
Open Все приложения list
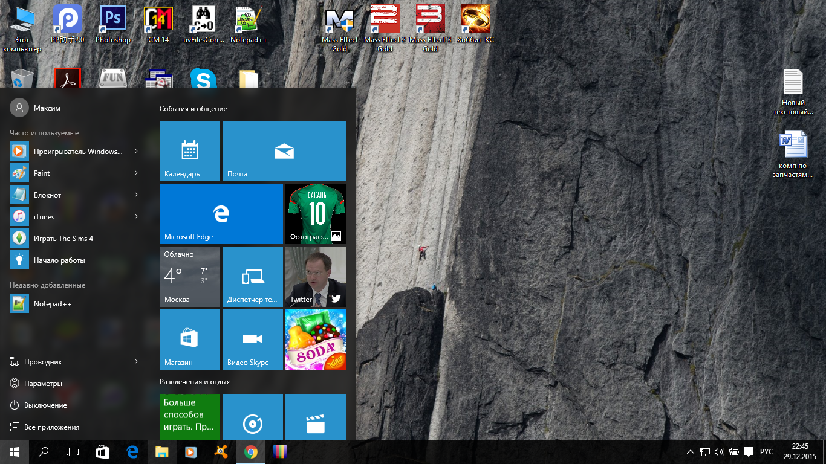point(51,427)
